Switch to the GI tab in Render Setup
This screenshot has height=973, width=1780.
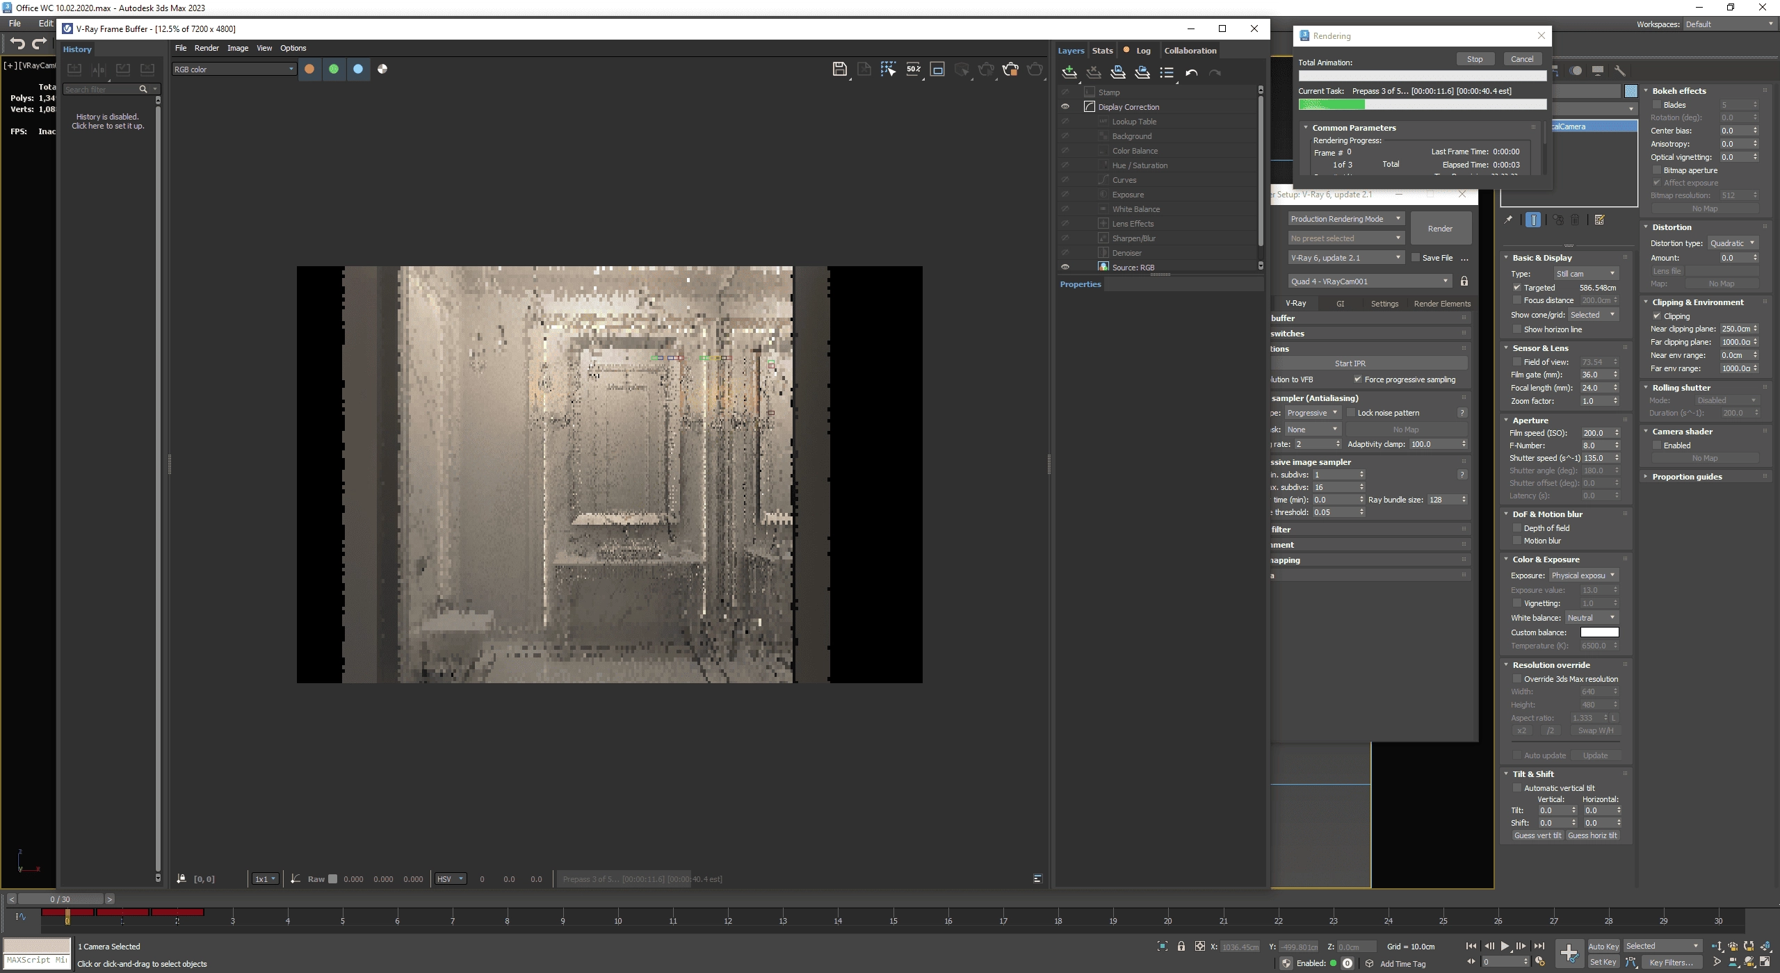1340,303
